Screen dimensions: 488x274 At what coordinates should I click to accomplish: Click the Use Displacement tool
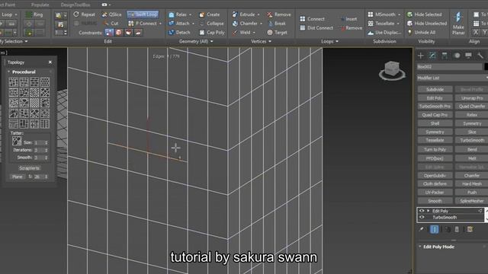[x=384, y=32]
